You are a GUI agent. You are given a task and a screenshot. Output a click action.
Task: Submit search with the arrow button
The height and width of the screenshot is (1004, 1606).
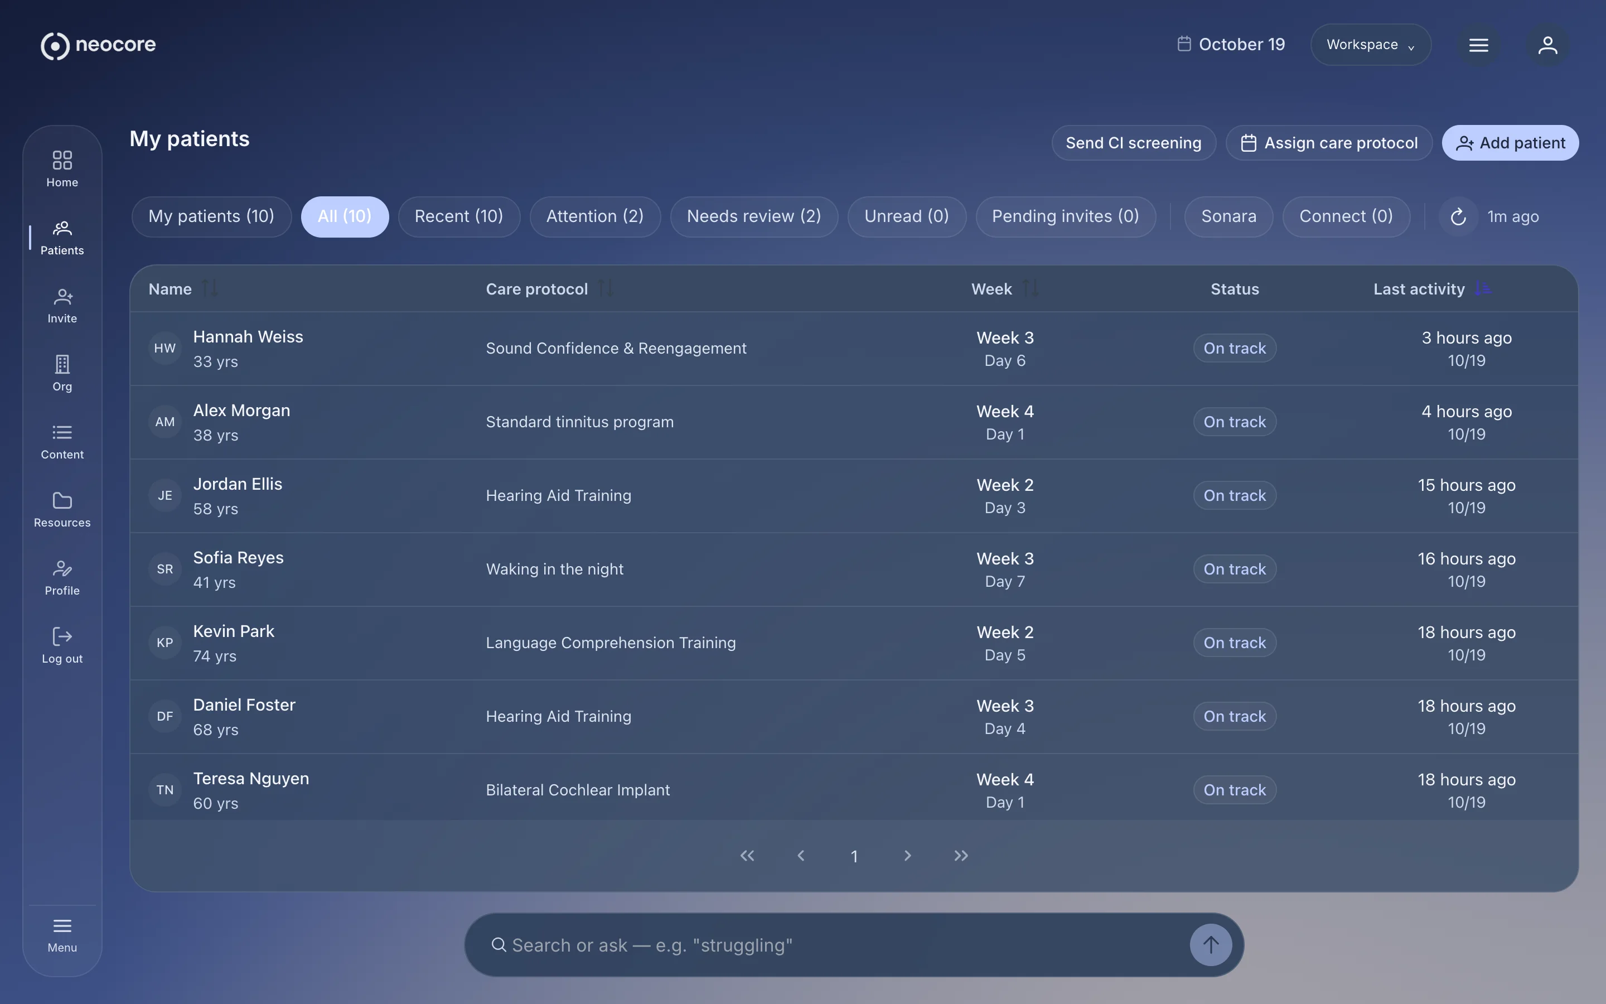click(1211, 944)
